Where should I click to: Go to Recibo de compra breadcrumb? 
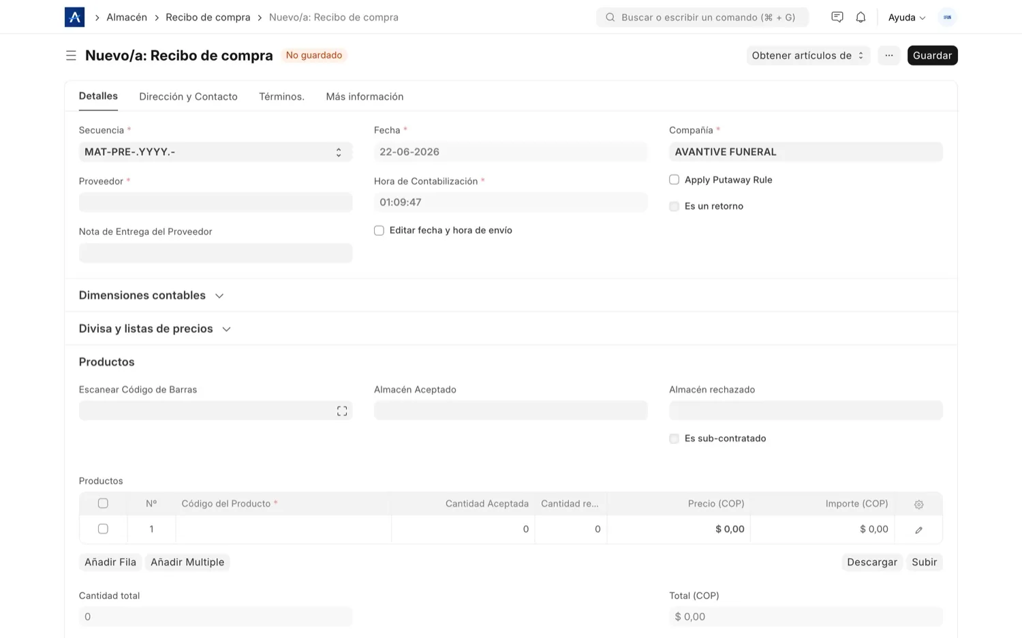208,17
